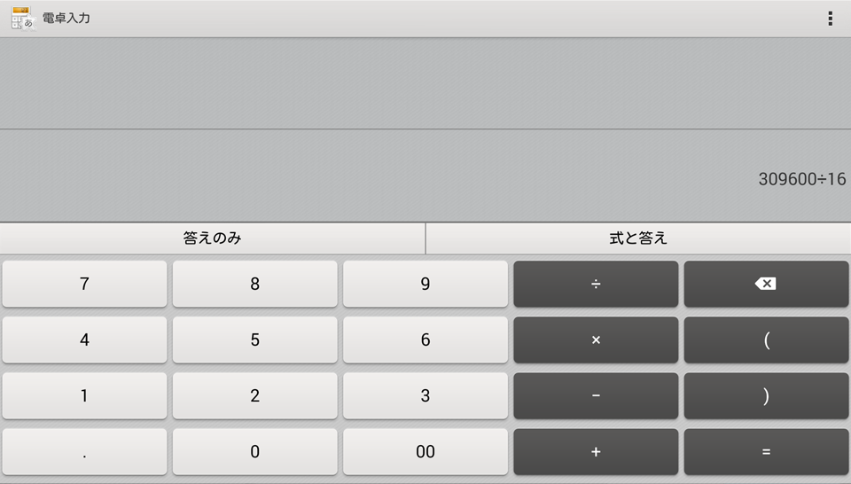851x484 pixels.
Task: Tap the minus − operator key
Action: click(x=596, y=395)
